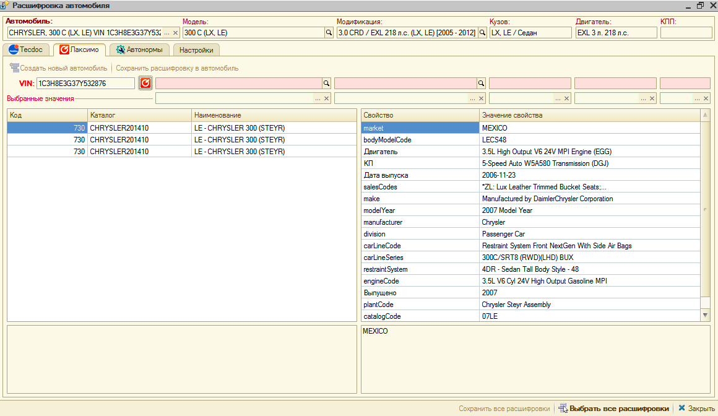718x416 pixels.
Task: Select the carLineSeries property row
Action: point(530,258)
